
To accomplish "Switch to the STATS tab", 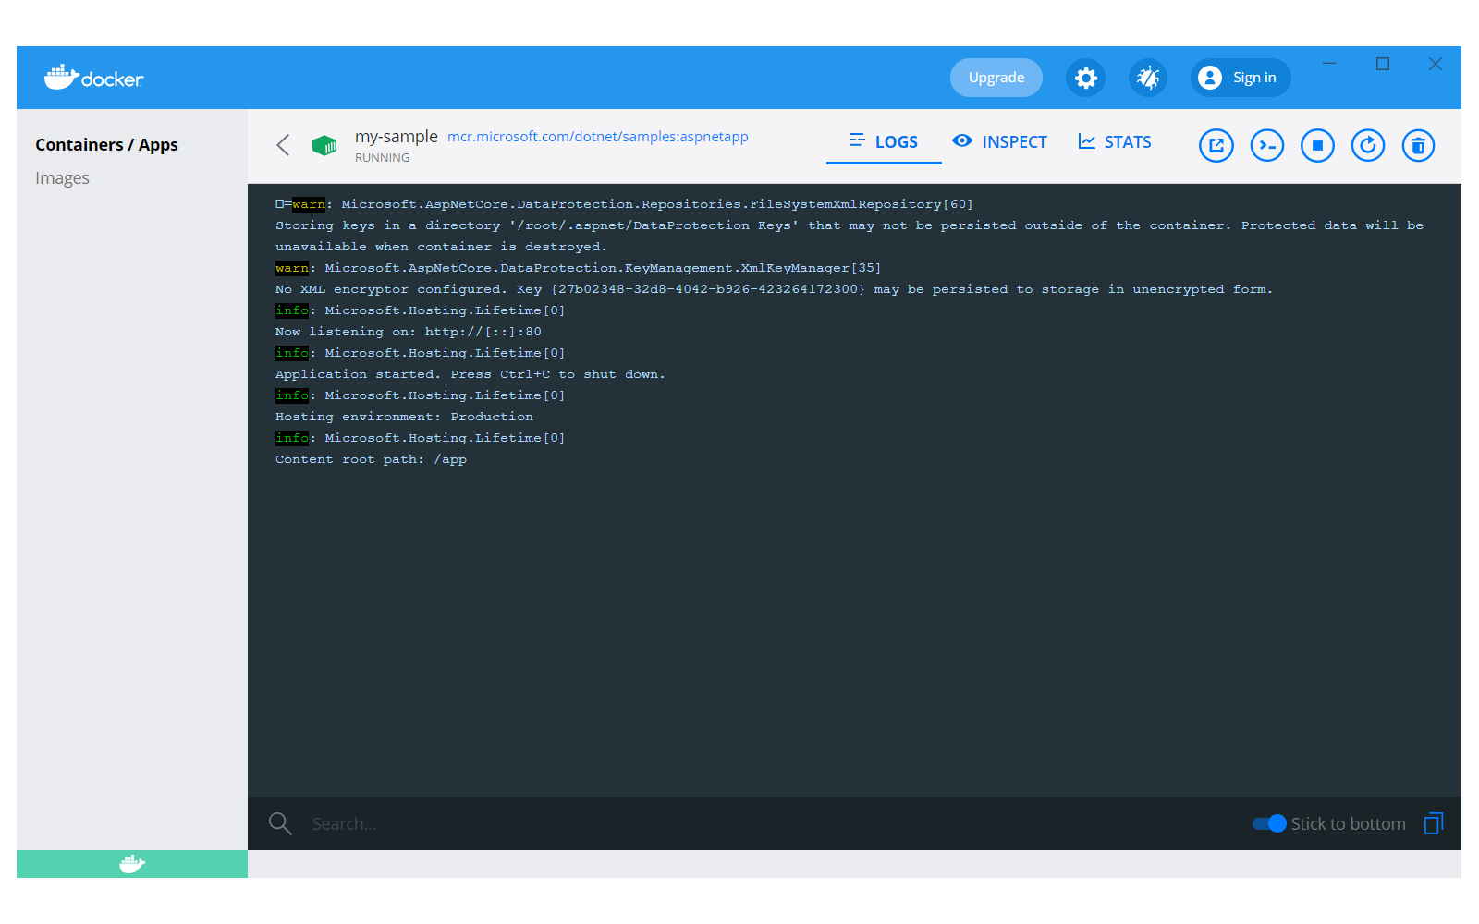I will (1115, 141).
